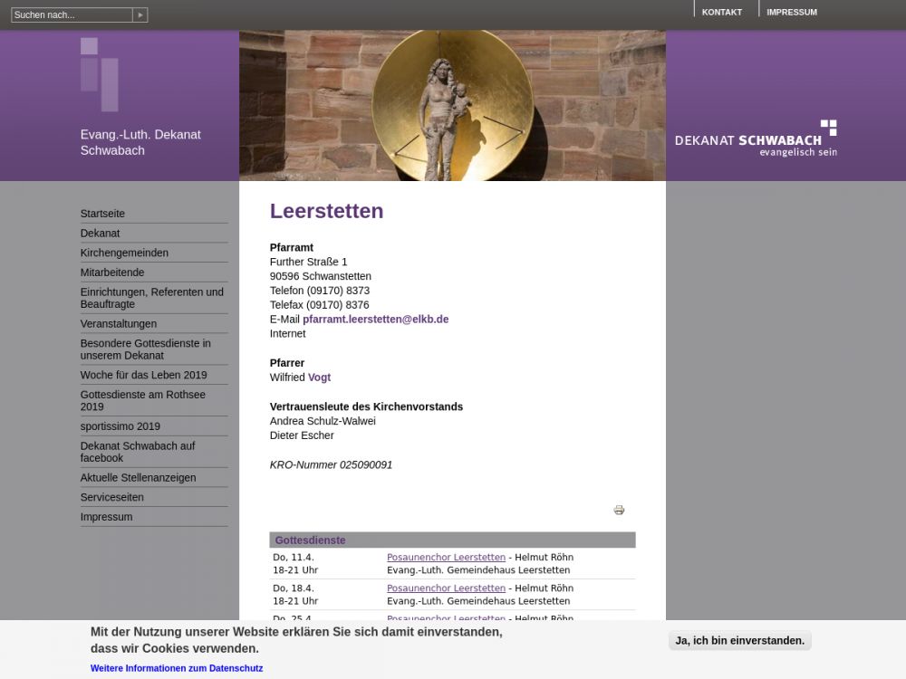Open the IMPRESSUM top menu item
The image size is (906, 679).
click(791, 13)
